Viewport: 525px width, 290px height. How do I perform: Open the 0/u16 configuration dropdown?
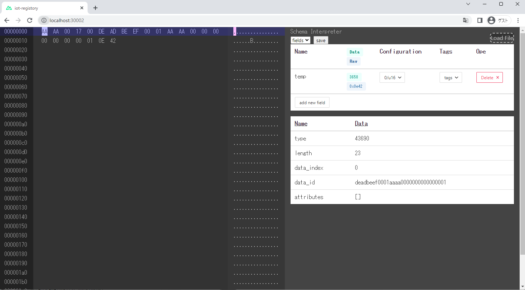(x=392, y=77)
